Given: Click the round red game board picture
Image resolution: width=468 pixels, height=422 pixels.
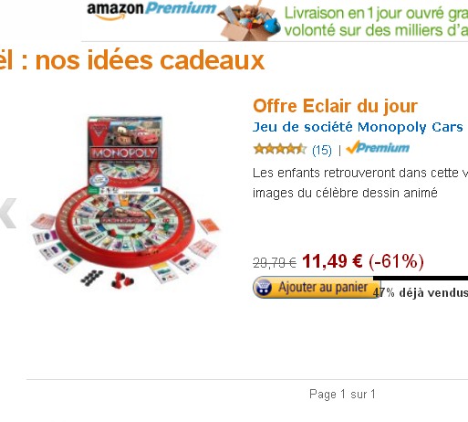Looking at the screenshot, I should pyautogui.click(x=125, y=226).
